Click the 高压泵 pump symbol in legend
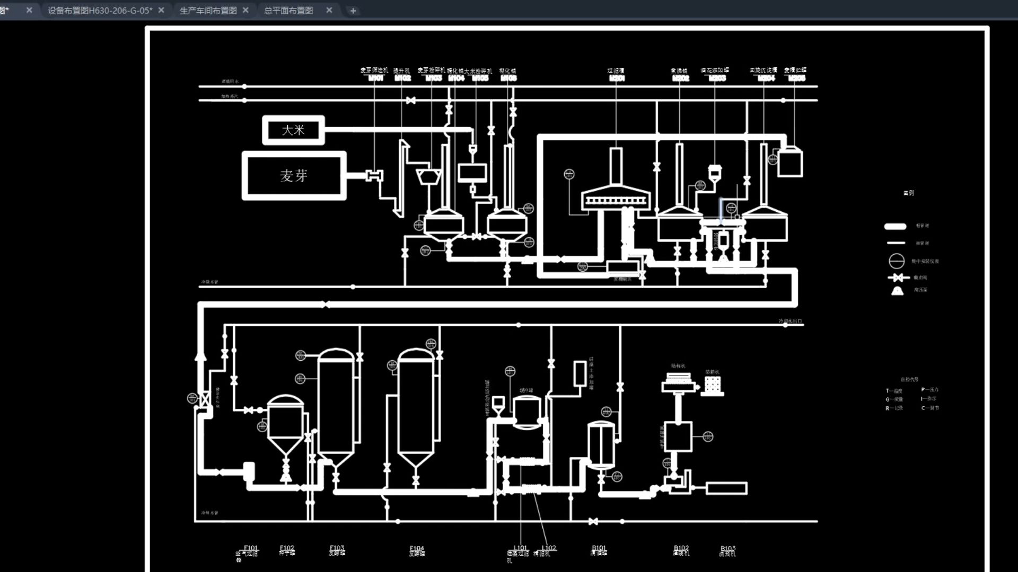This screenshot has height=572, width=1018. [x=897, y=291]
